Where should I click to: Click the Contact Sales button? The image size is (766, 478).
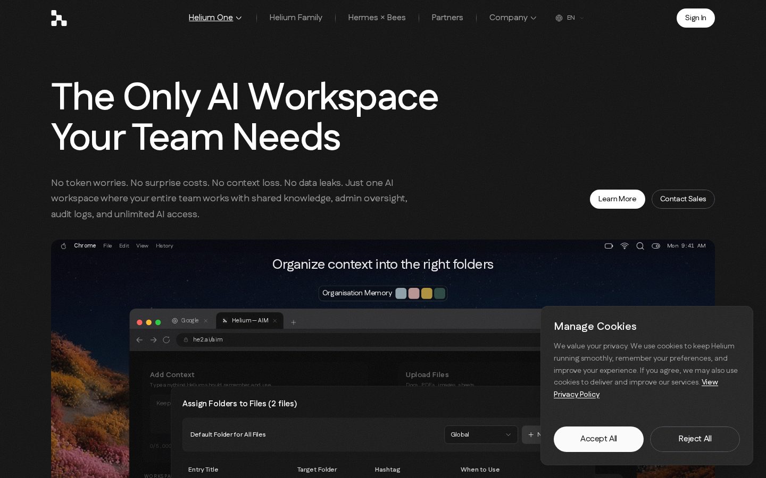683,199
